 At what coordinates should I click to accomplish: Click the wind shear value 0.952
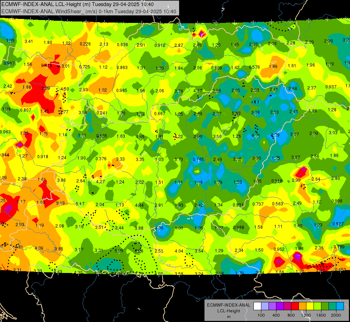coord(279,249)
